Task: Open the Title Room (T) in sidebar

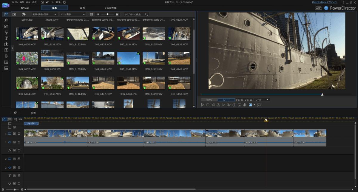Action: 6,38
